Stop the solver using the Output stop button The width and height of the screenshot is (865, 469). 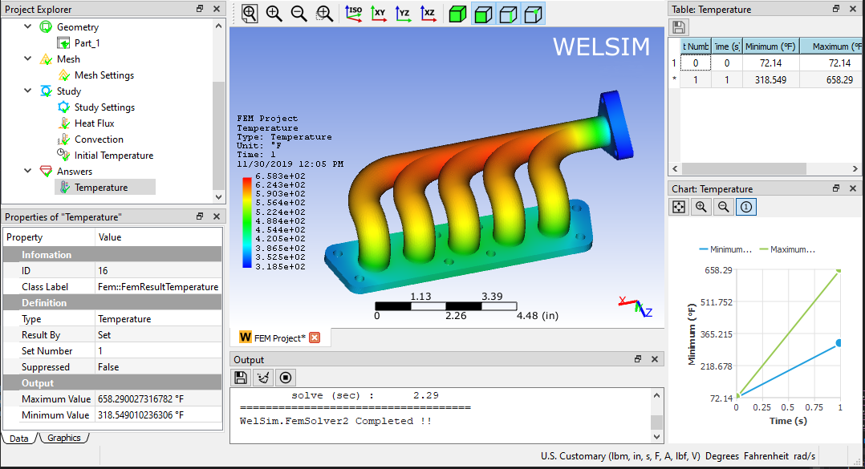(285, 378)
